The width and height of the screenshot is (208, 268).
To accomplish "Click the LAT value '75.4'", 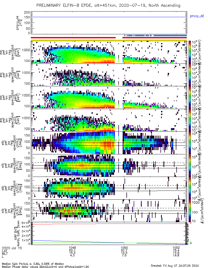I will [x=176, y=250].
